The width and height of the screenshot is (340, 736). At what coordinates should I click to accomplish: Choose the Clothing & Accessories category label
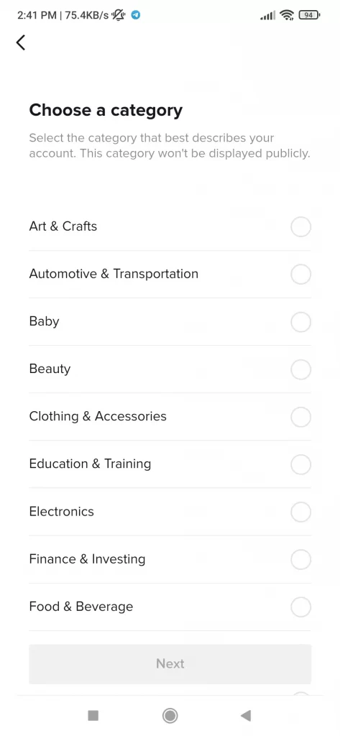[x=98, y=416]
